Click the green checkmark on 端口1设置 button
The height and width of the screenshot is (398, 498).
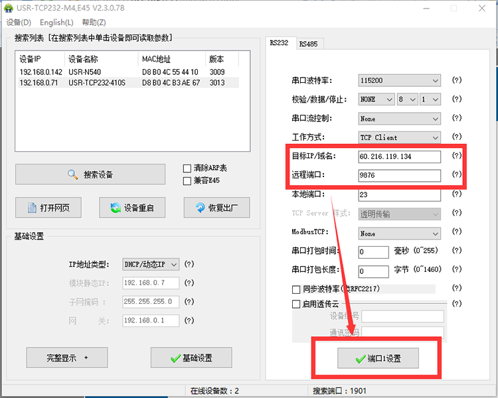[359, 359]
